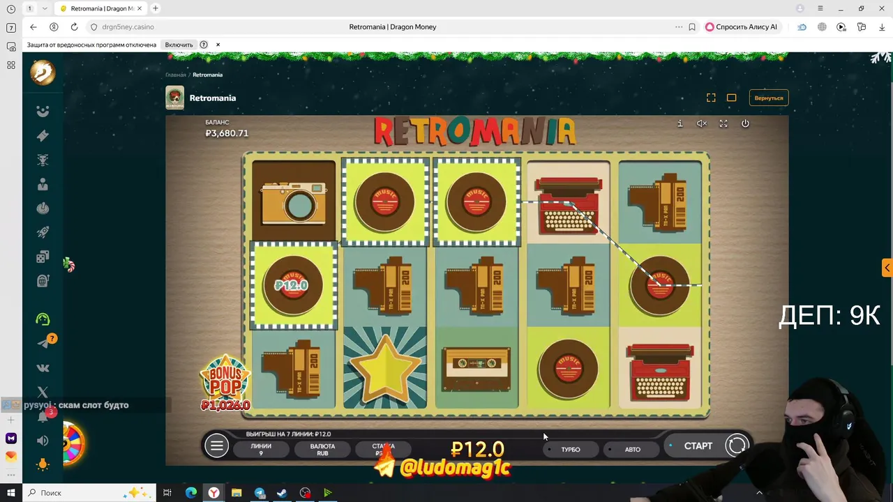The image size is (893, 502).
Task: Open File Explorer from taskbar
Action: click(x=237, y=493)
